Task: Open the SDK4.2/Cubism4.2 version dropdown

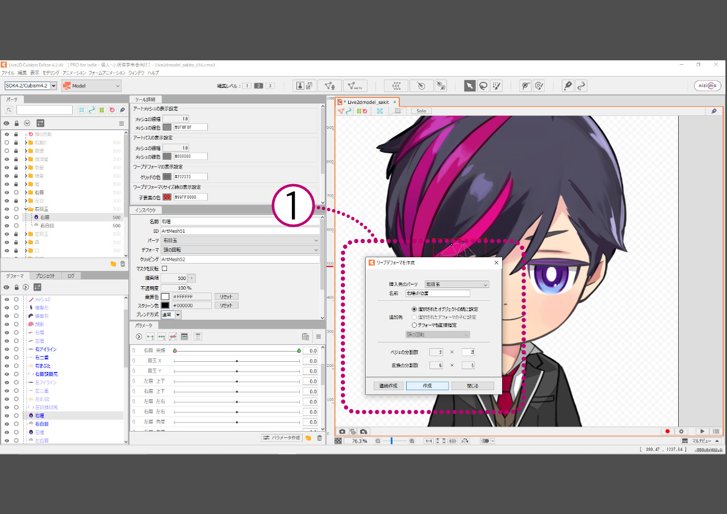Action: point(31,86)
